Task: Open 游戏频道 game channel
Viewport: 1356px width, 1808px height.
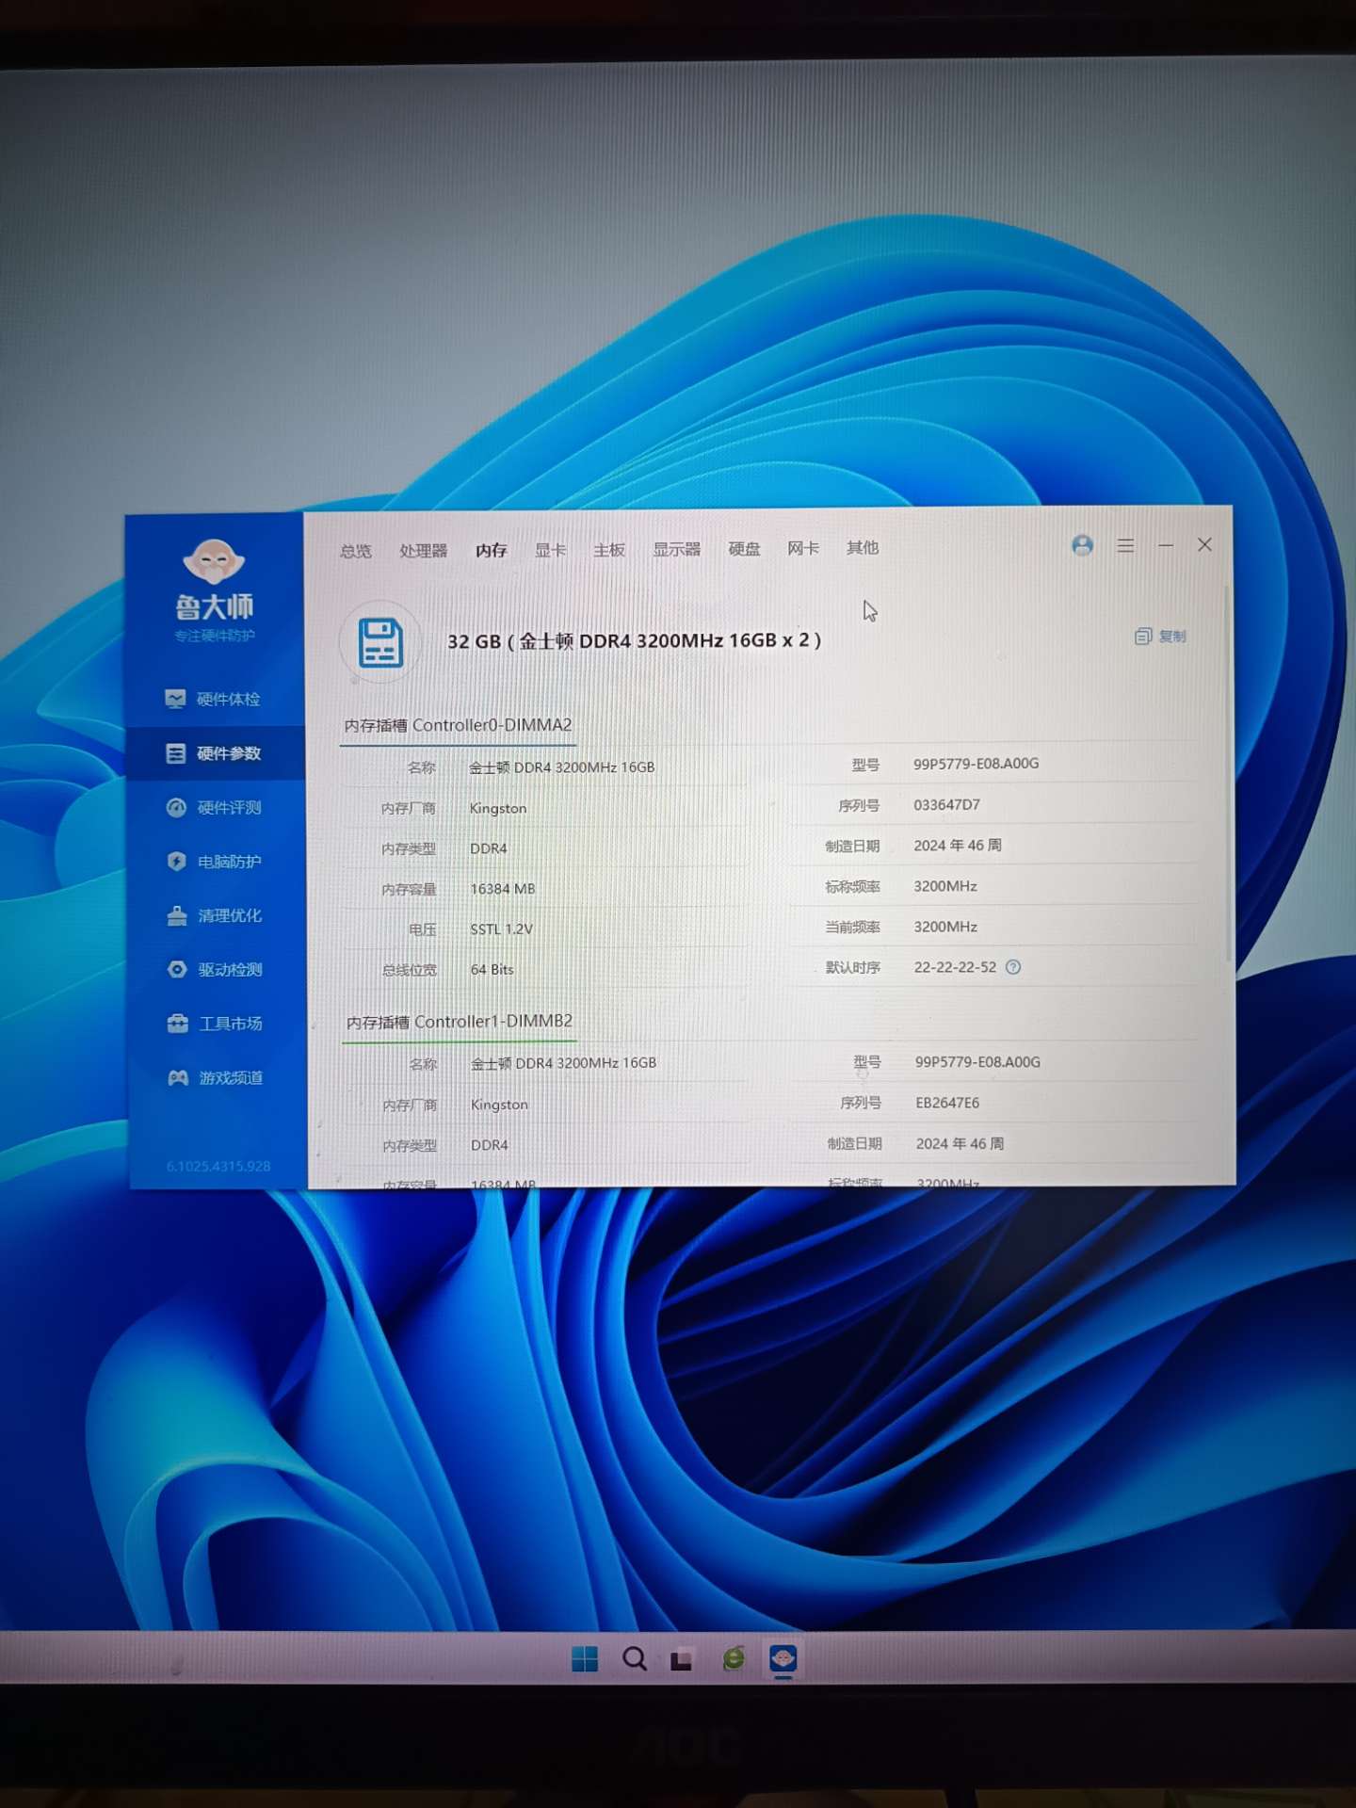Action: [x=215, y=1077]
